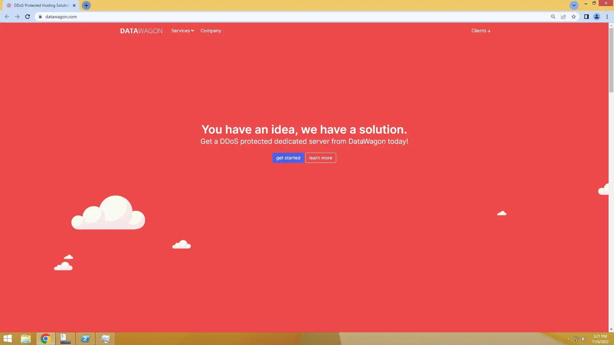614x345 pixels.
Task: Expand the Services dropdown menu
Action: click(x=182, y=31)
